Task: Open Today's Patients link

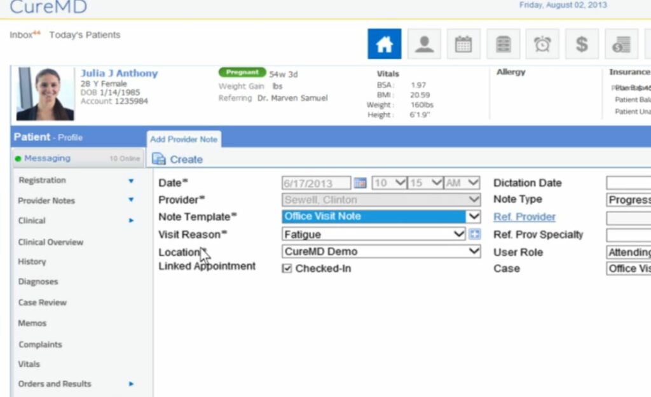Action: 85,35
